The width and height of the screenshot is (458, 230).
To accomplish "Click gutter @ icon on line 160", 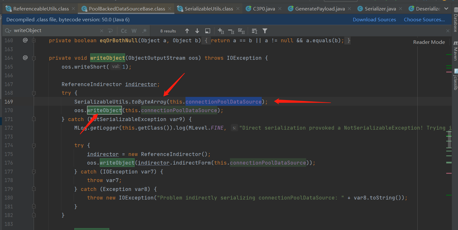I will [x=25, y=40].
